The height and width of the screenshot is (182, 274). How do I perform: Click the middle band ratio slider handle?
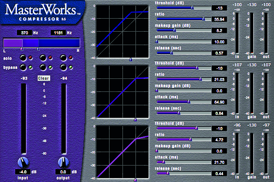point(200,79)
